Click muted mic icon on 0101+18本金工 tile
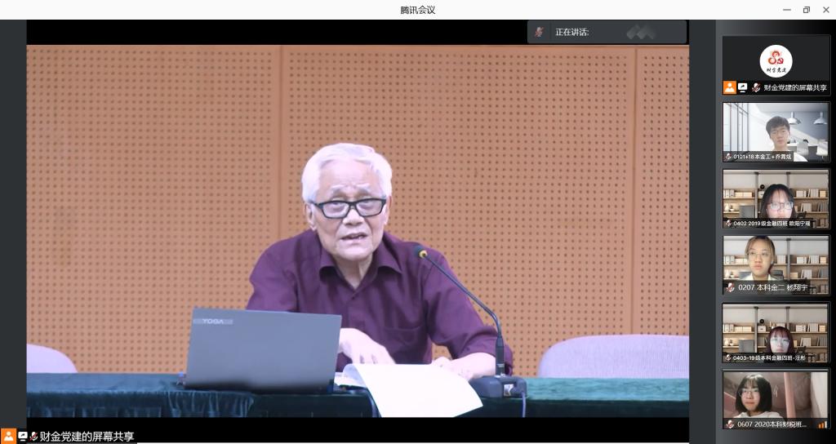Screen dimensions: 836x444 728,156
